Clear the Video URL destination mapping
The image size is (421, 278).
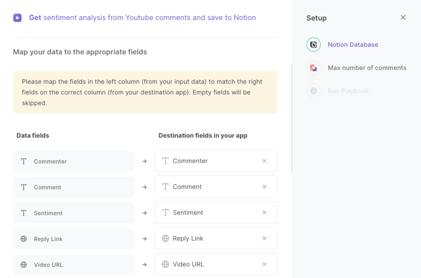point(264,264)
